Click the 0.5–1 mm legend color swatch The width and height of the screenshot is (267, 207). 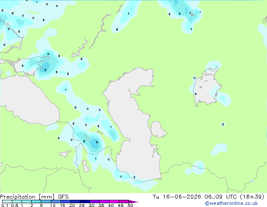click(17, 202)
